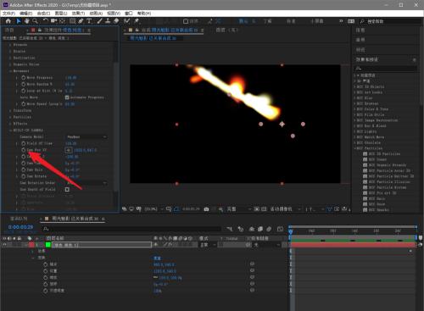
Task: Click the motion blur enable icon in timeline header
Action: 269,229
